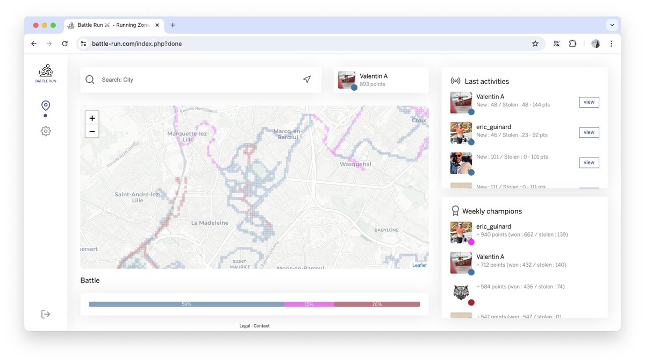
Task: Click the search magnifier icon
Action: tap(90, 79)
